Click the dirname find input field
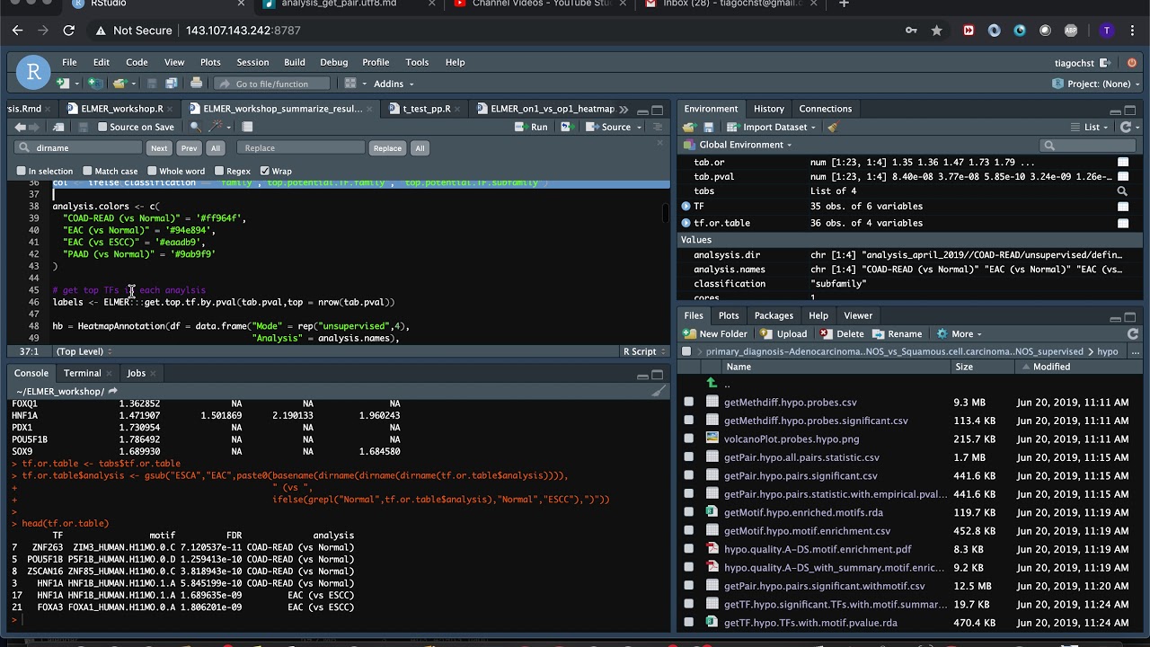 click(80, 148)
